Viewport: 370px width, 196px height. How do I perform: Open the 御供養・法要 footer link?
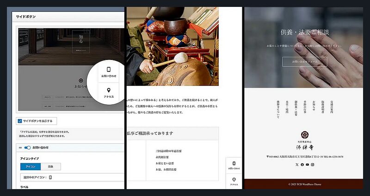coord(296,108)
